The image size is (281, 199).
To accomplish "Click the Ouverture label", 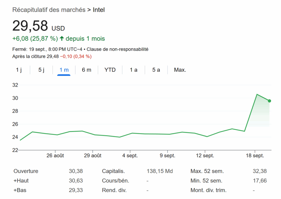I will (x=26, y=171).
